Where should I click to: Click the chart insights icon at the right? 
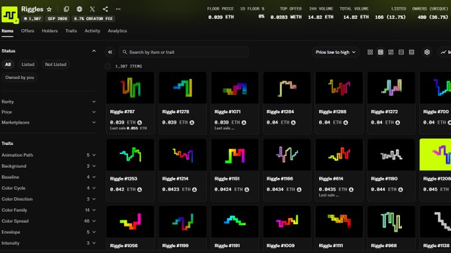[x=444, y=52]
